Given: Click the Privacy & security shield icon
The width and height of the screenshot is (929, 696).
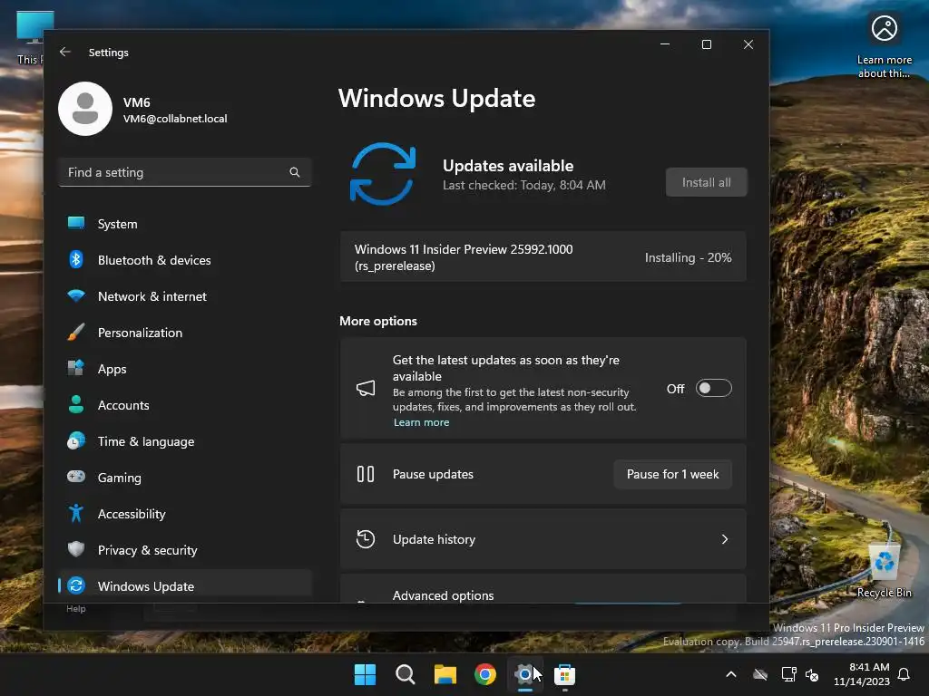Looking at the screenshot, I should pyautogui.click(x=76, y=549).
